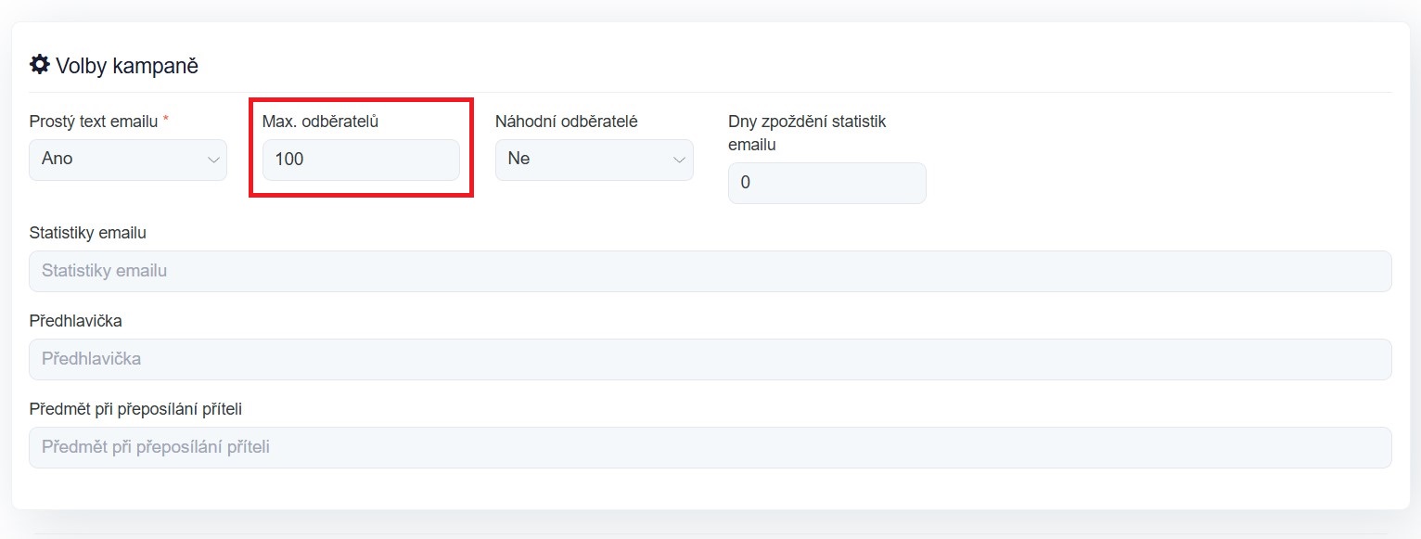Click the Náhodní odběratelé label

point(567,122)
